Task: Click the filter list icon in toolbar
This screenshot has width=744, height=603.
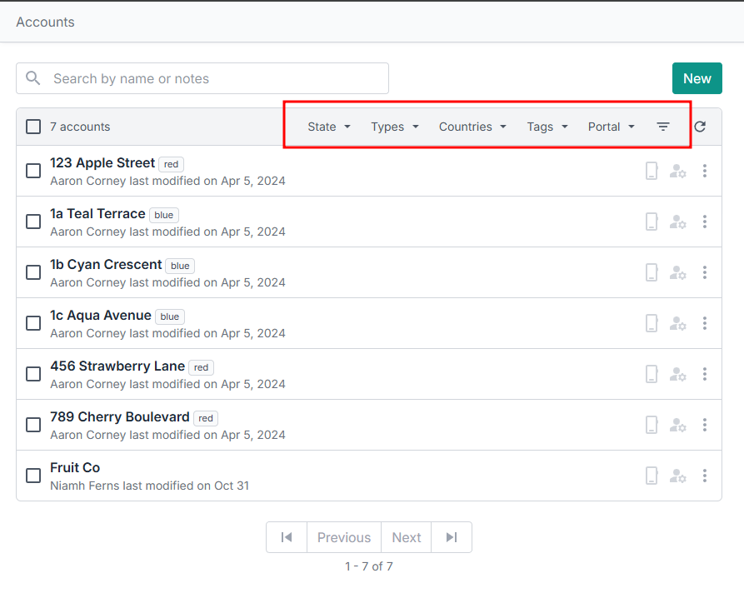Action: pyautogui.click(x=663, y=127)
